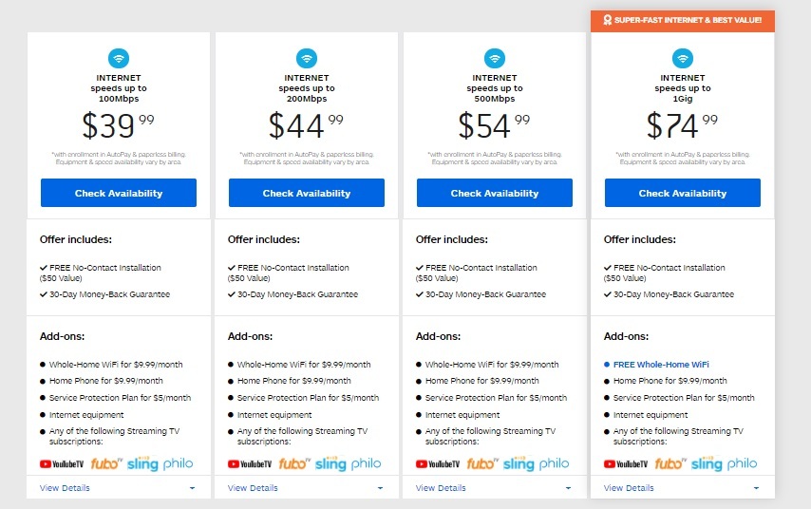This screenshot has width=811, height=509.
Task: Click the award ribbon icon in the orange banner
Action: [x=607, y=20]
